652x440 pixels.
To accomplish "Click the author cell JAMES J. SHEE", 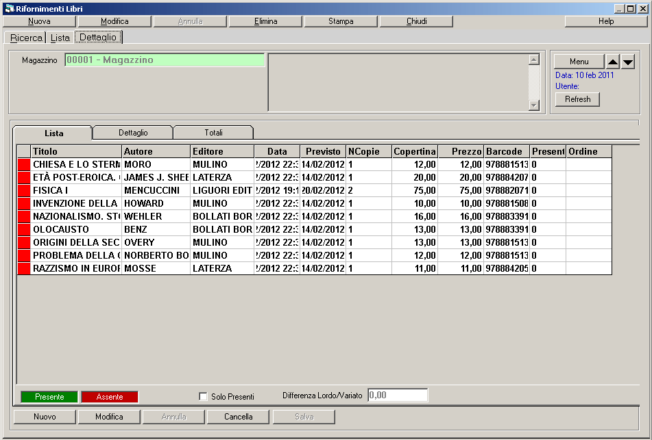I will click(x=156, y=178).
